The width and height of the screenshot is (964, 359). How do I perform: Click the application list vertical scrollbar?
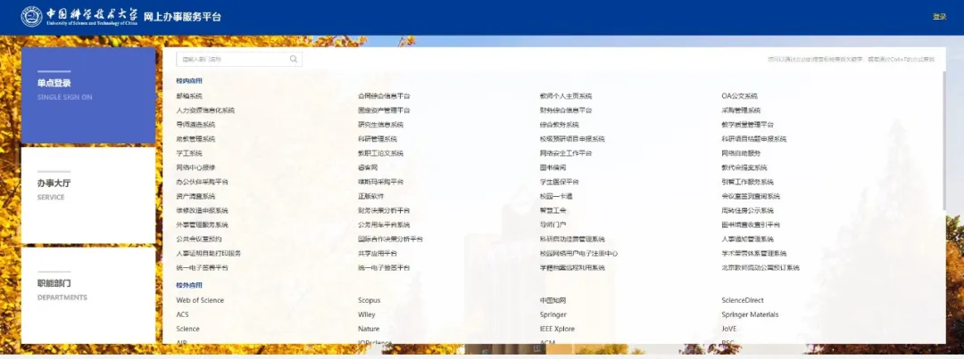pos(943,141)
